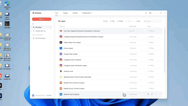
Task: Sort the list by Modified column
Action: [132, 26]
